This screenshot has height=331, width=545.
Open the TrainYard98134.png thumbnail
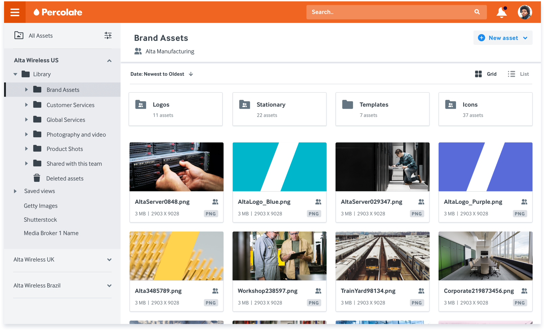tap(383, 256)
